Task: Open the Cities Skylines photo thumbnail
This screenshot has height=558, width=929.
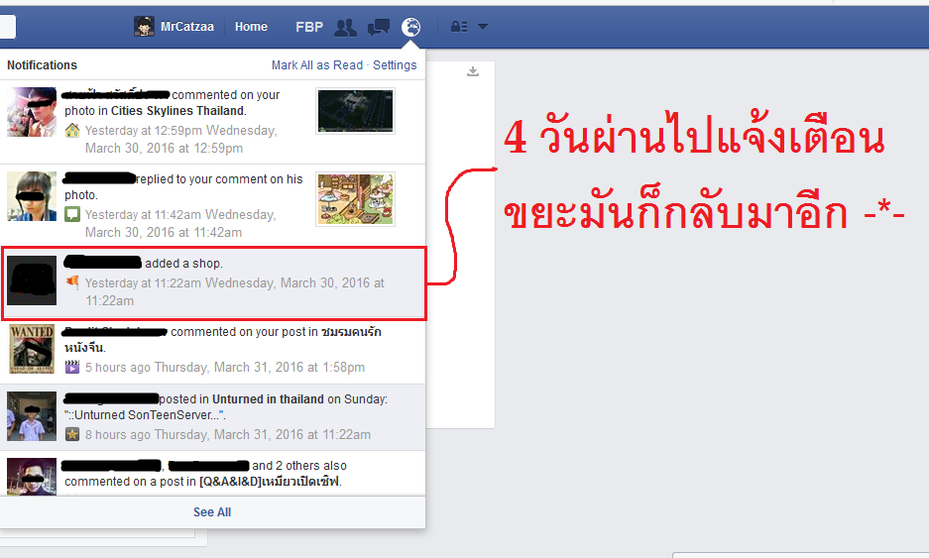Action: pyautogui.click(x=356, y=111)
